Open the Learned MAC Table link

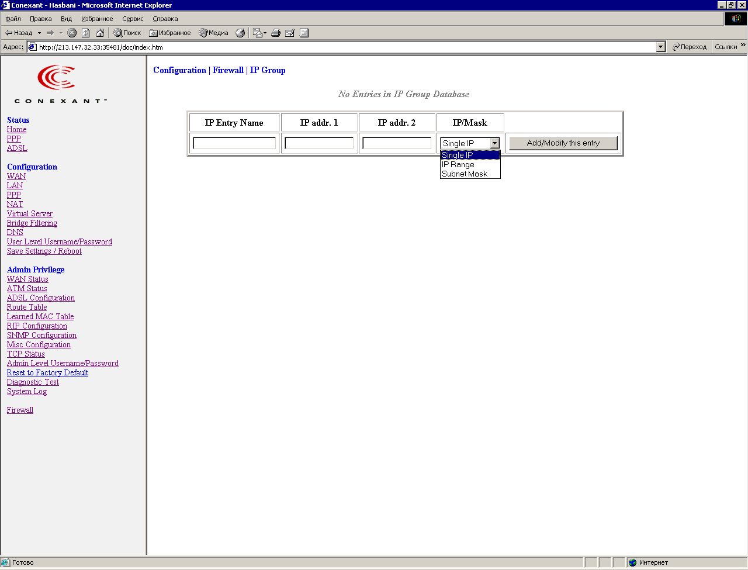pos(40,317)
